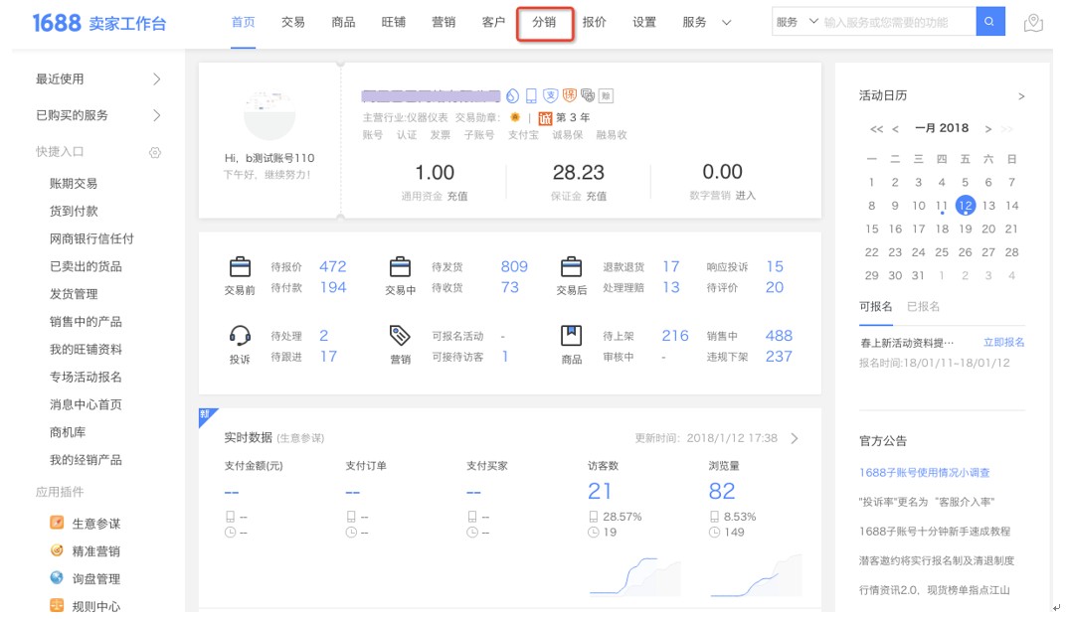Go to previous year in calendar
Screen dimensions: 1068x619
click(877, 128)
